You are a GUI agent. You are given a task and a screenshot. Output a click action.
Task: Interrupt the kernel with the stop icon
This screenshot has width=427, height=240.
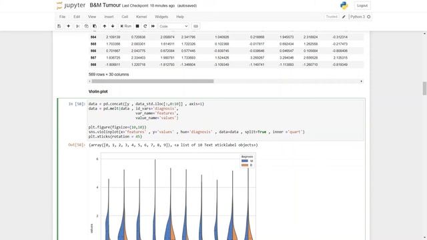coord(137,26)
